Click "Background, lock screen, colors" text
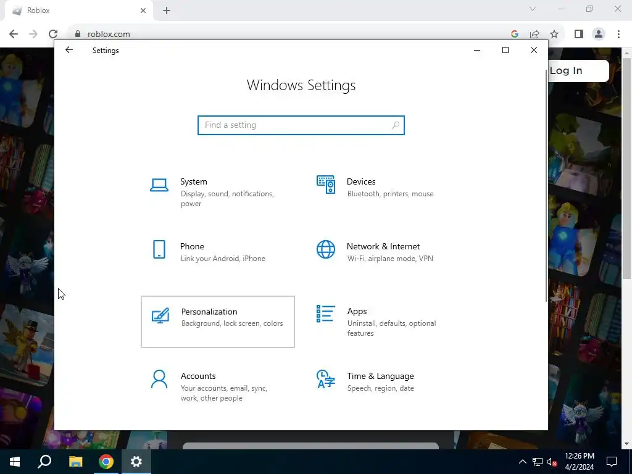This screenshot has width=632, height=474. 232,323
